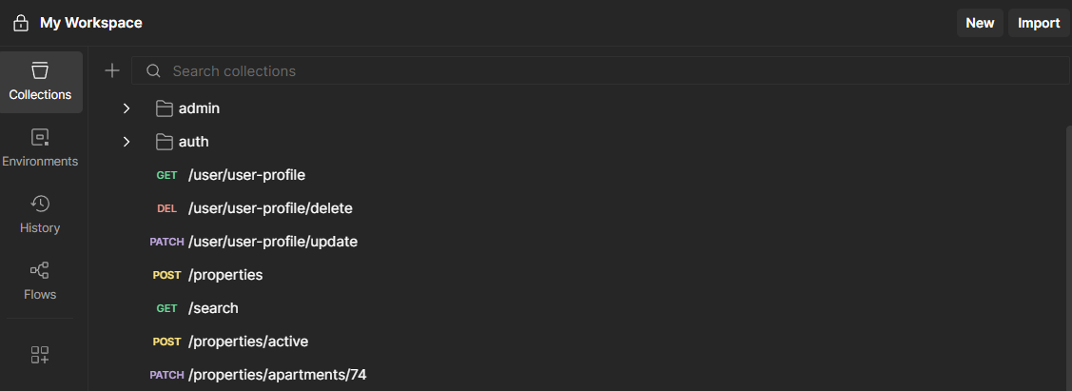Click the workspace lock icon
The image size is (1072, 391).
(21, 23)
